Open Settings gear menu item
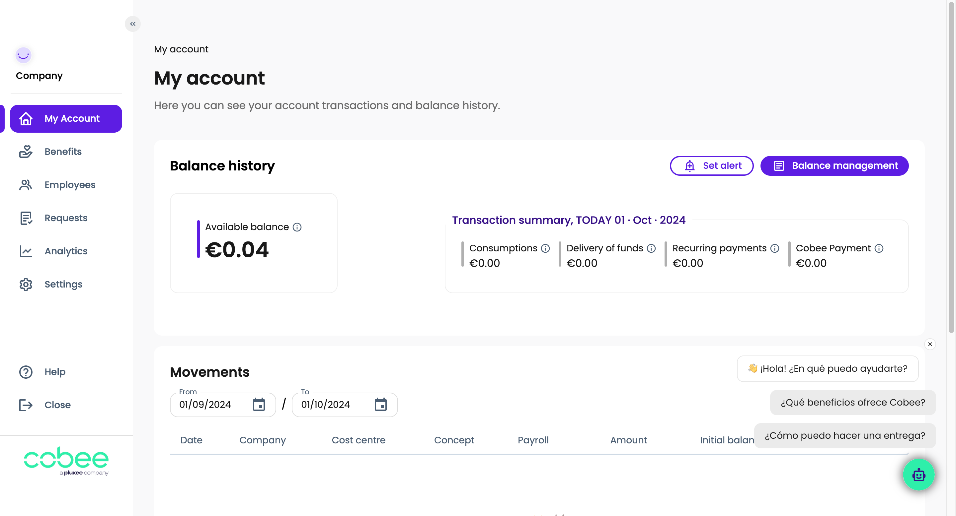Screen dimensions: 956x516 63,284
